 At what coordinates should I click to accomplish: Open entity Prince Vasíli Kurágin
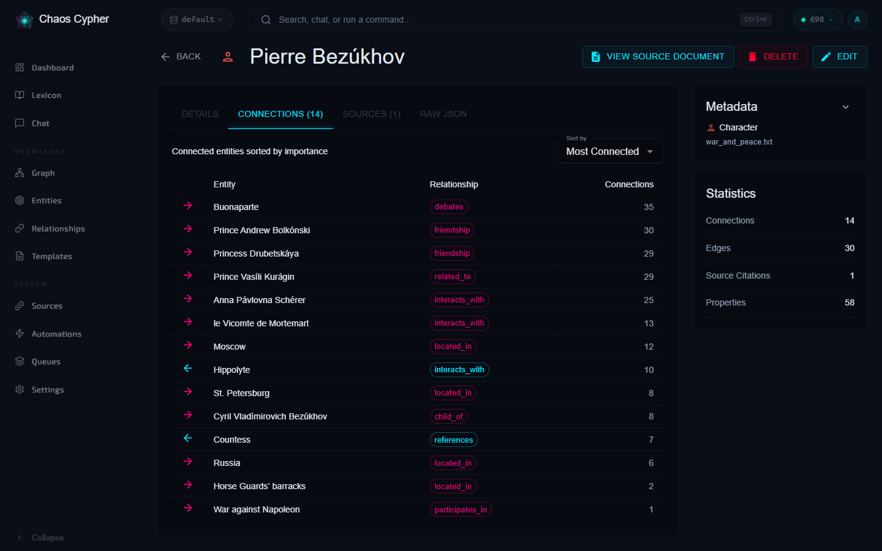254,277
